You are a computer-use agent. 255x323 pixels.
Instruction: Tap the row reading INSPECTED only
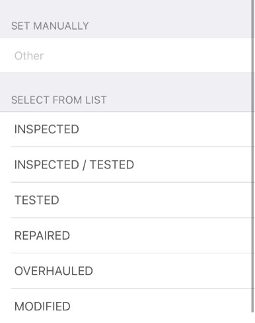pyautogui.click(x=126, y=129)
